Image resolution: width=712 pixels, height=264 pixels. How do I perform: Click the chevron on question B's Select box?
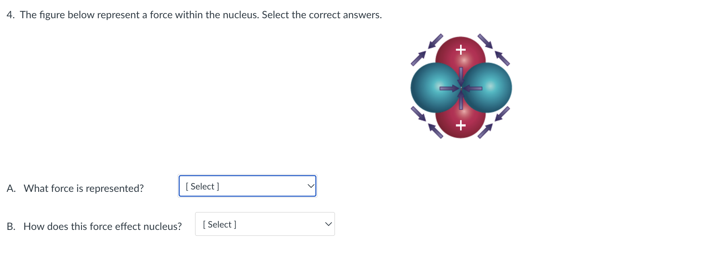328,223
